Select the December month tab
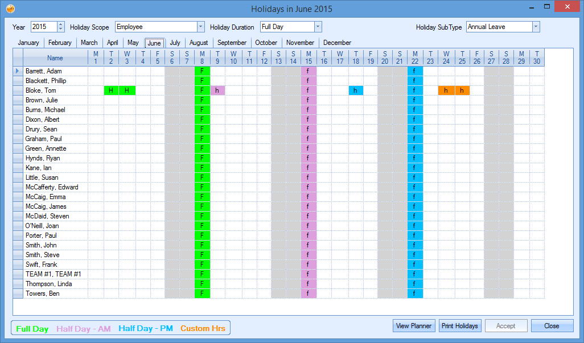Image resolution: width=584 pixels, height=343 pixels. click(x=337, y=43)
